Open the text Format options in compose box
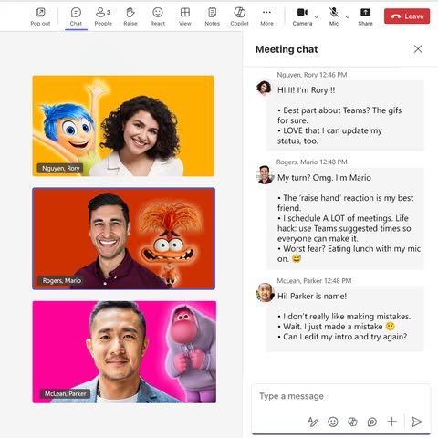Viewport: 438px width, 438px height. 313,422
